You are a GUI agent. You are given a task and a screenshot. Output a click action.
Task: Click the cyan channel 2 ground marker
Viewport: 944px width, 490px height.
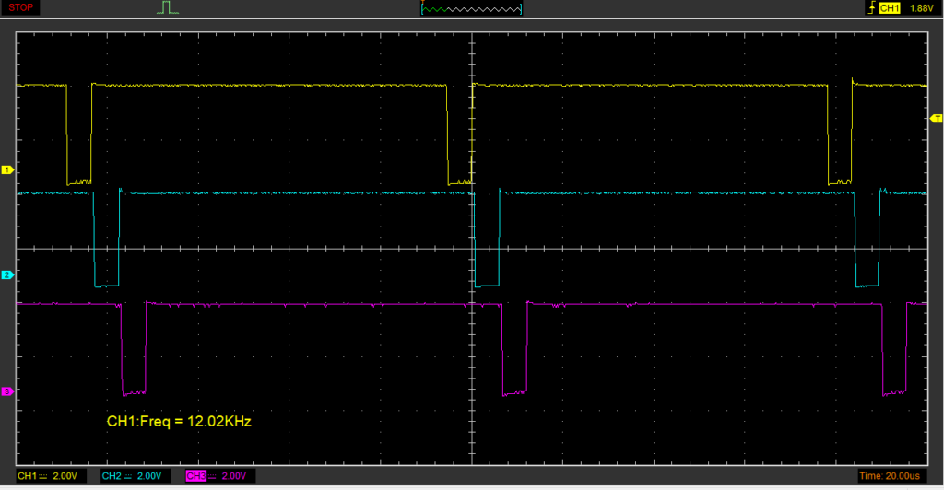coord(6,275)
